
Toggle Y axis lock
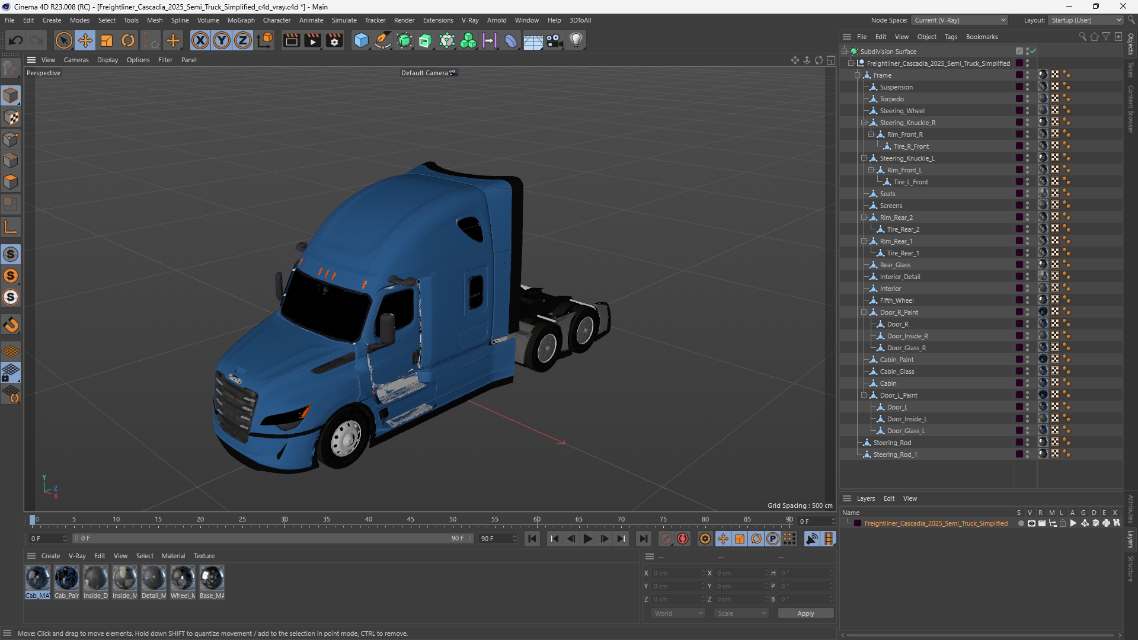pos(222,40)
